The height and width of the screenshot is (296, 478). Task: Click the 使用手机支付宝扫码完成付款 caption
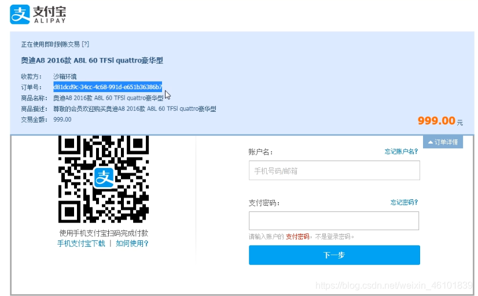click(x=104, y=233)
